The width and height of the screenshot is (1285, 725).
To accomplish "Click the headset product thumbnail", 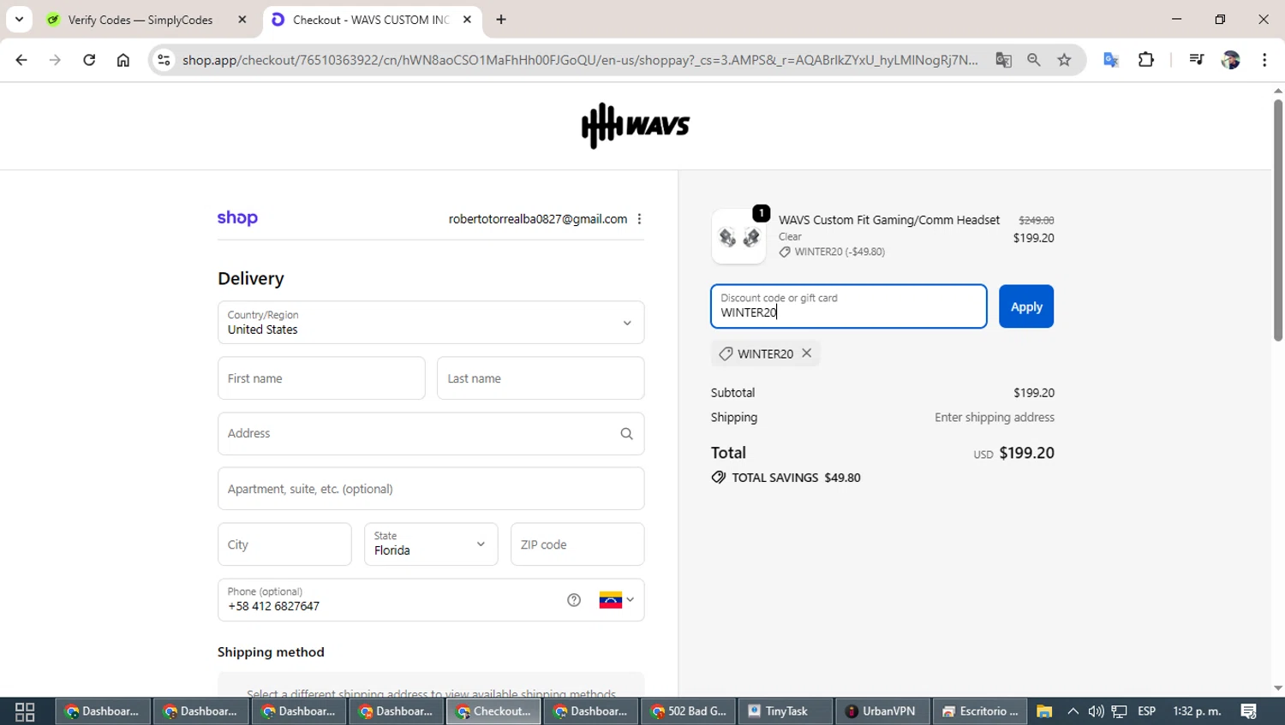I will tap(738, 236).
